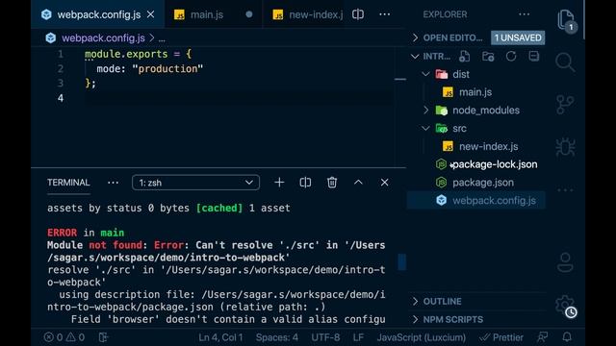Click the unsaved dot on main.js tab
Image resolution: width=616 pixels, height=346 pixels.
[249, 14]
